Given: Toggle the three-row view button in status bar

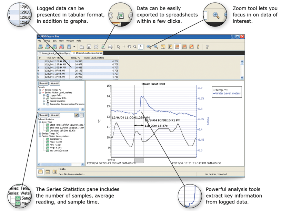Looking at the screenshot, I should pyautogui.click(x=48, y=171).
